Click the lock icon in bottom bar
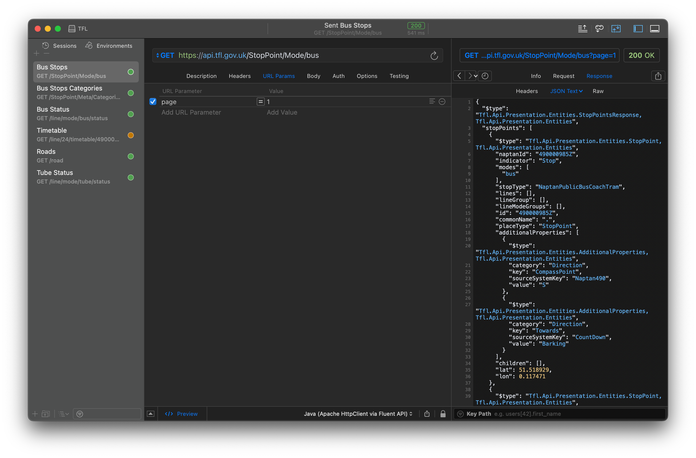This screenshot has width=696, height=458. coord(443,414)
